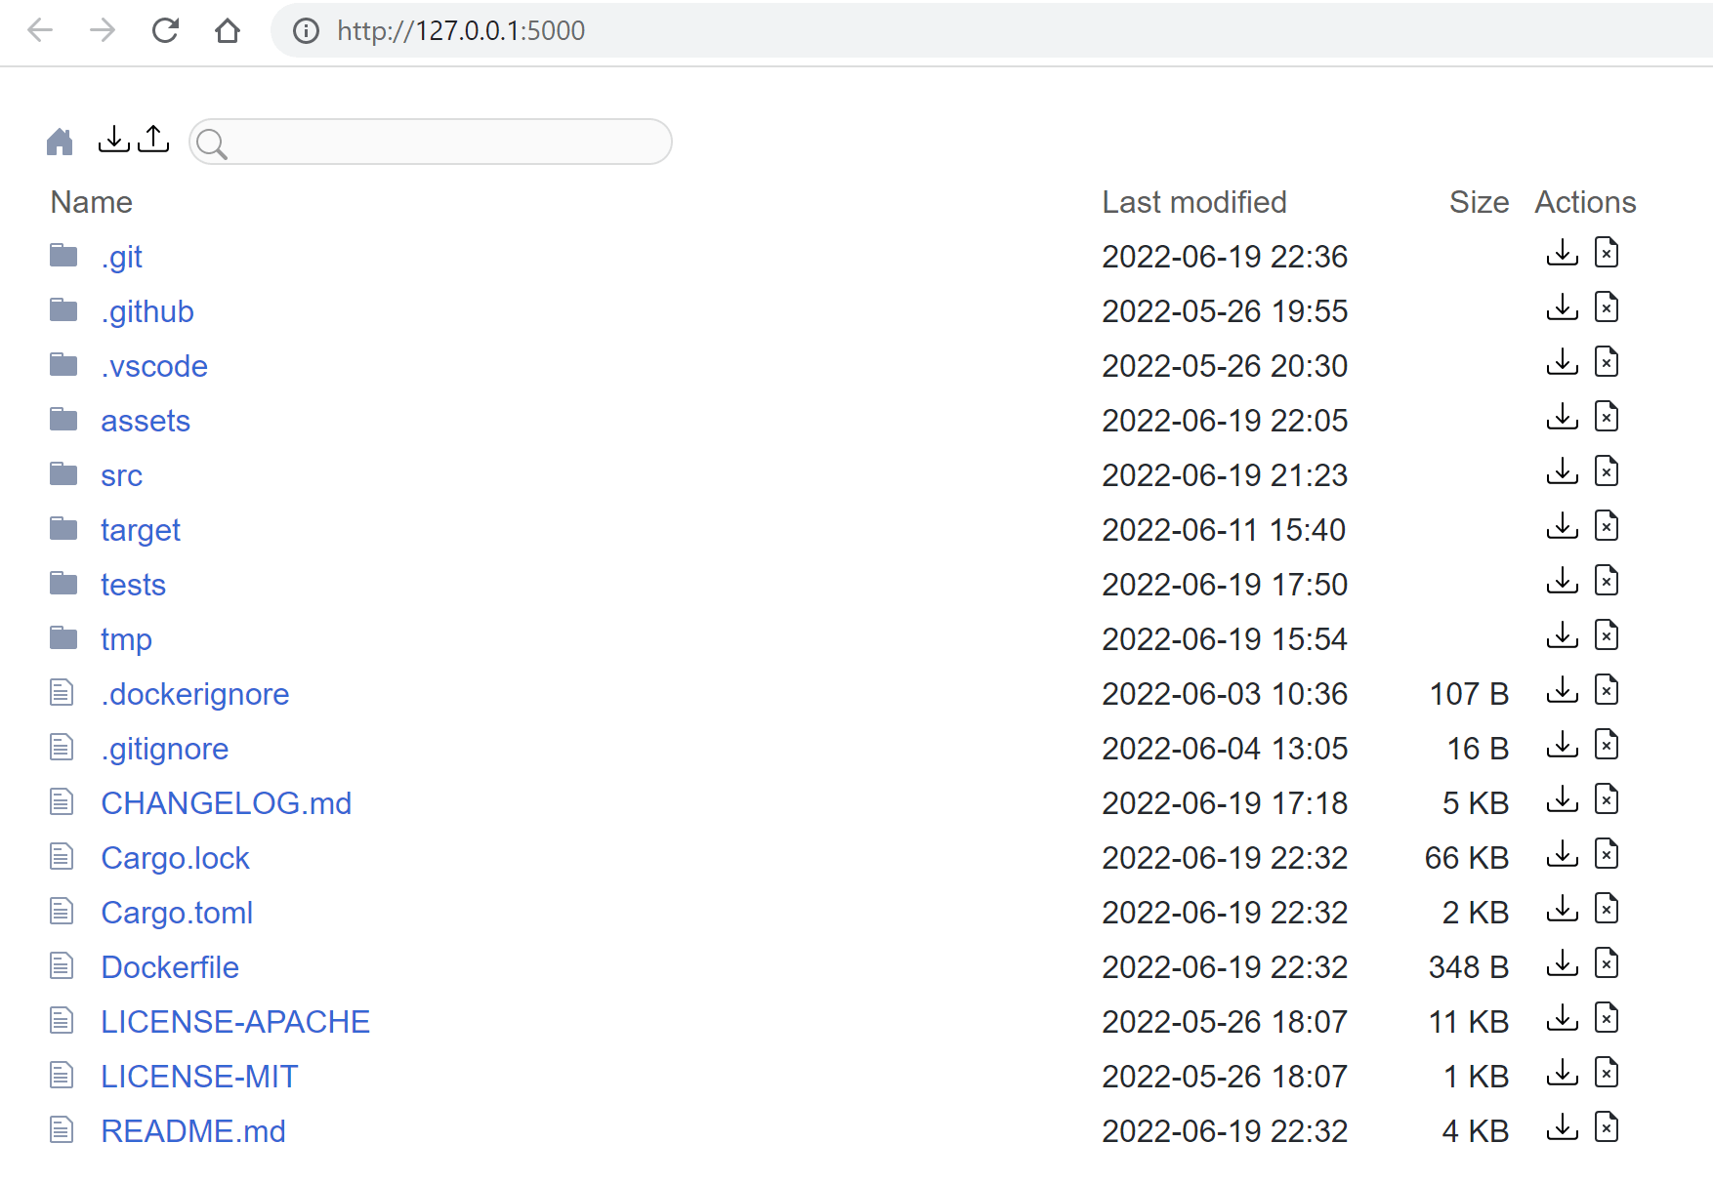The height and width of the screenshot is (1184, 1713).
Task: Click the home breadcrumb icon
Action: tap(60, 143)
